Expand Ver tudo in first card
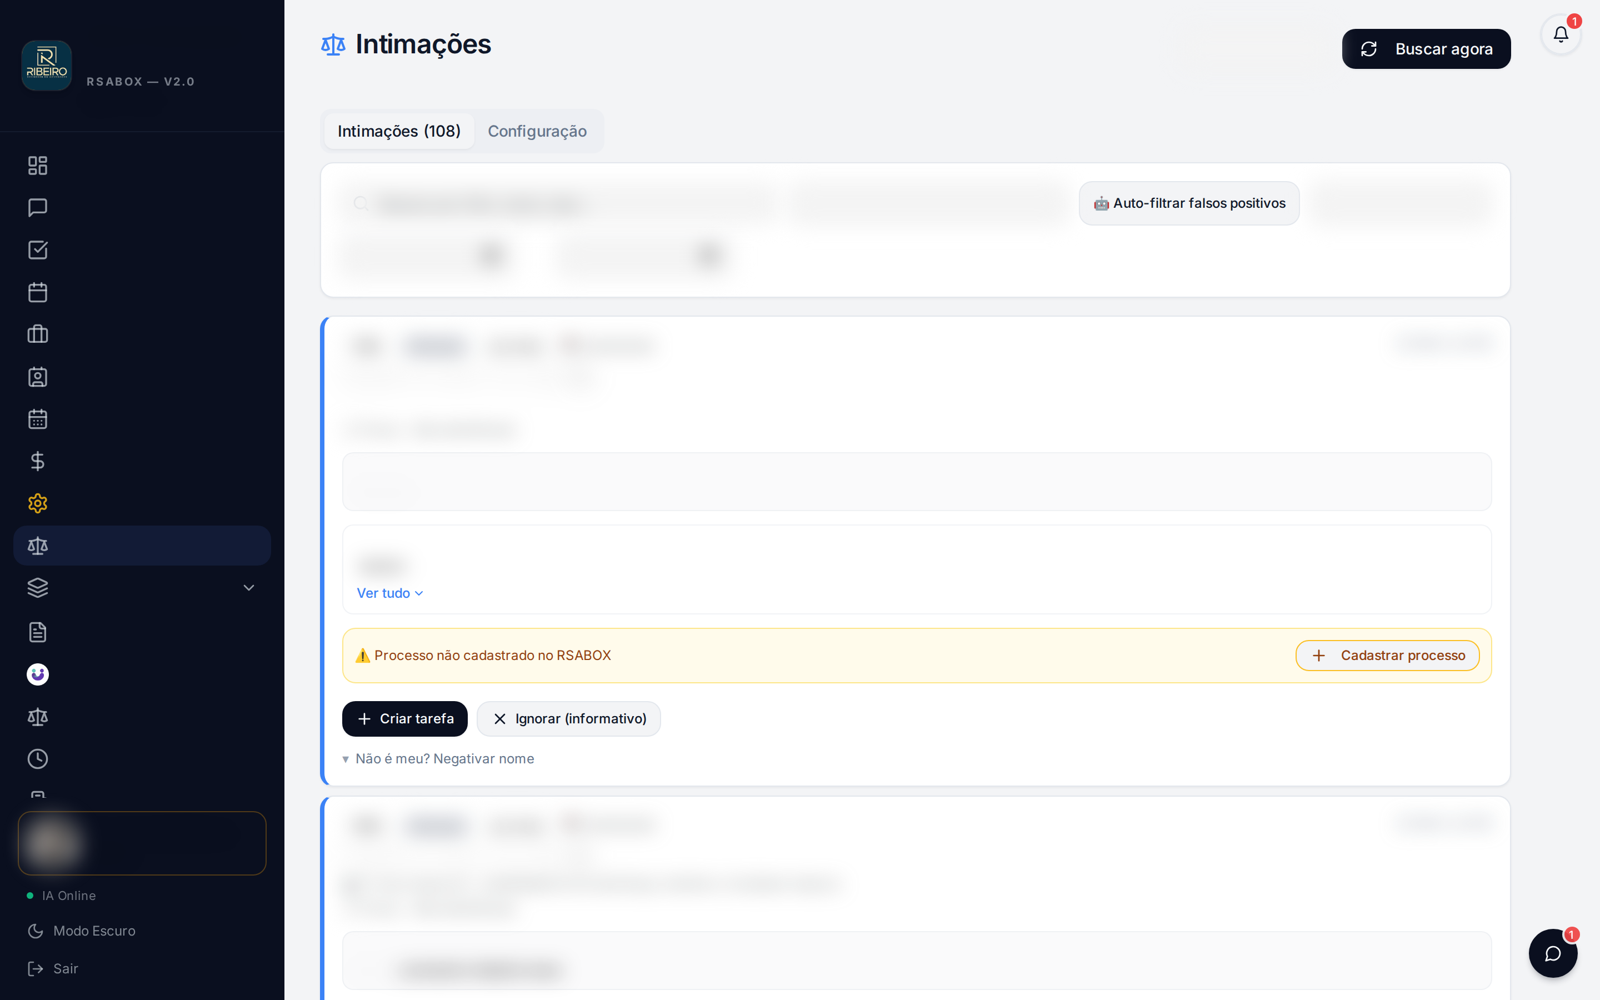The image size is (1600, 1000). tap(389, 593)
